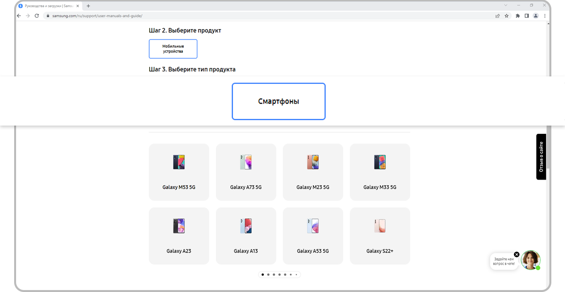Click the Galaxy M33 5G phone image
This screenshot has height=292, width=565.
pos(380,162)
